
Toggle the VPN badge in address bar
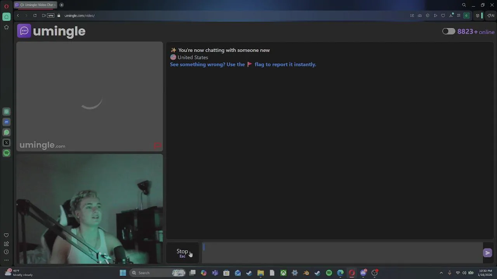point(50,15)
